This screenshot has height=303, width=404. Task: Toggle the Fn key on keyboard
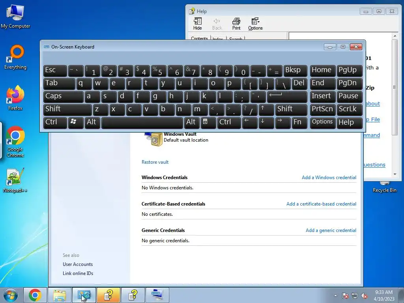pos(299,123)
